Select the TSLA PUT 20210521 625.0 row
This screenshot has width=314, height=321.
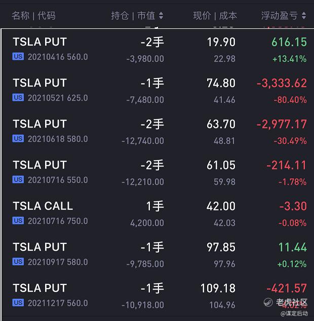pyautogui.click(x=157, y=91)
